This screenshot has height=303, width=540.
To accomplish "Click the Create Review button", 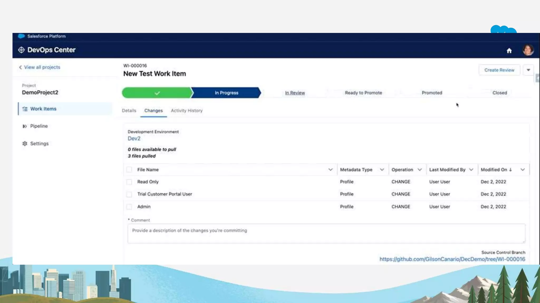I will pyautogui.click(x=499, y=70).
